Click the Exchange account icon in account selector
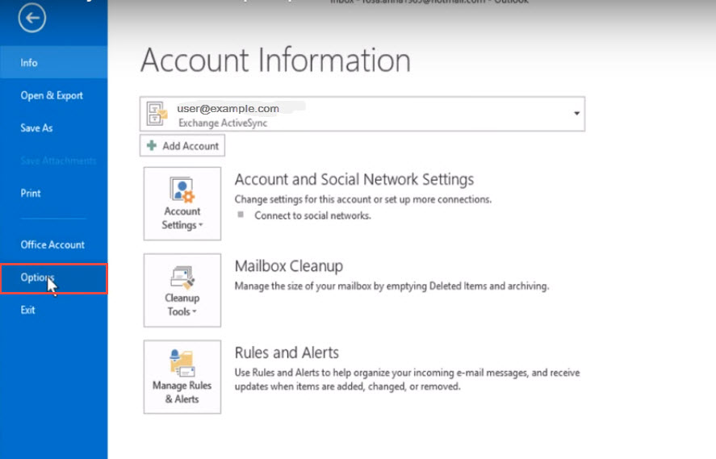The image size is (716, 459). pos(157,115)
